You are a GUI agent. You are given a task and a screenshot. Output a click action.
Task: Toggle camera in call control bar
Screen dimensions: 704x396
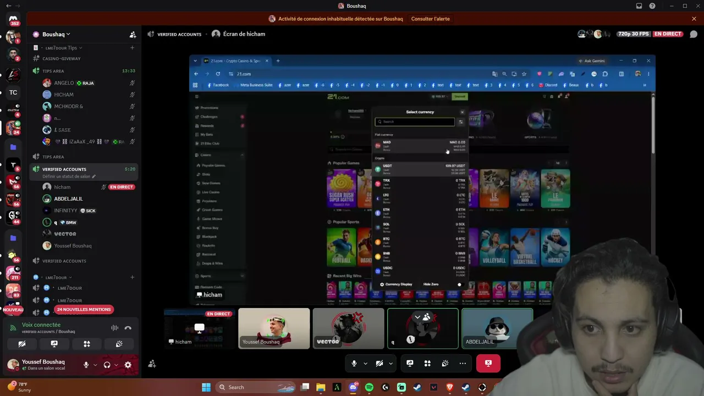(x=379, y=363)
